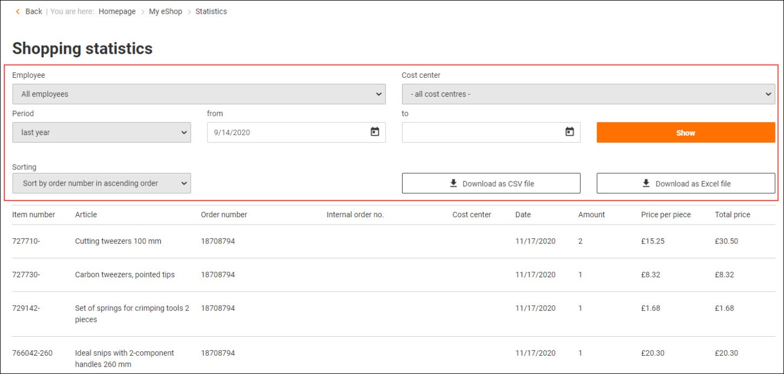Click the Back link
Image resolution: width=784 pixels, height=374 pixels.
[33, 12]
